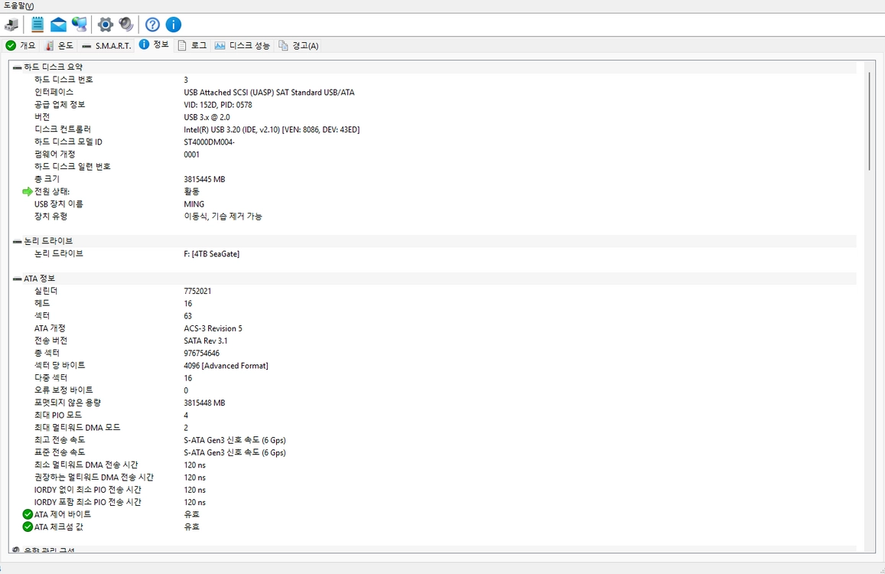The width and height of the screenshot is (885, 574).
Task: Click the vendor info VID: 152D, PID: 0578
Action: [218, 105]
